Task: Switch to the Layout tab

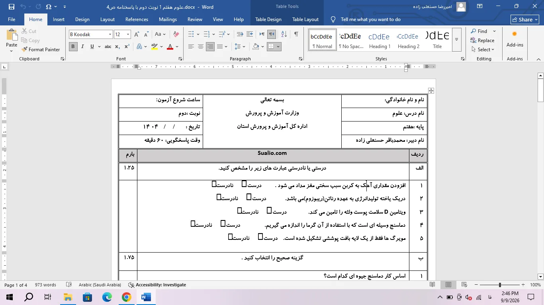Action: point(108,19)
